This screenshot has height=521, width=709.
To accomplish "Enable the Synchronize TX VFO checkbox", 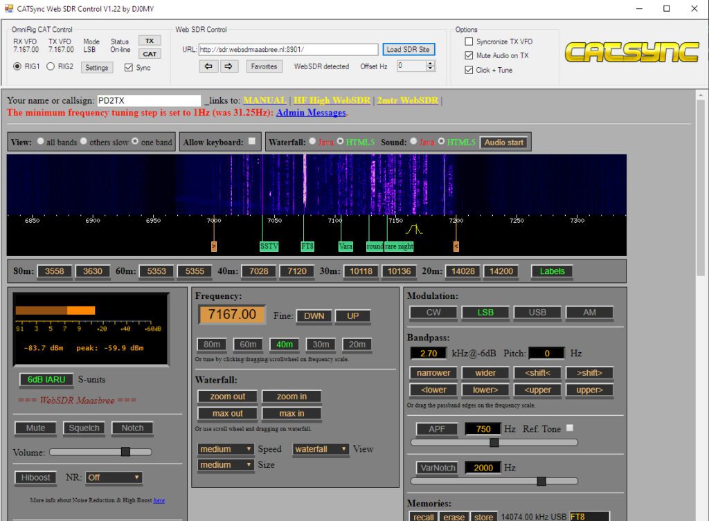I will (469, 42).
